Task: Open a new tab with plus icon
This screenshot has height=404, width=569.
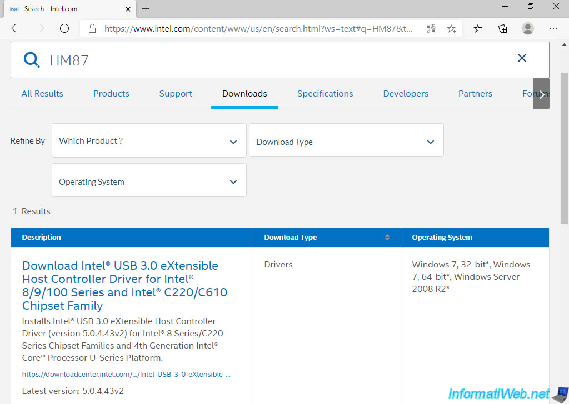Action: pyautogui.click(x=146, y=9)
